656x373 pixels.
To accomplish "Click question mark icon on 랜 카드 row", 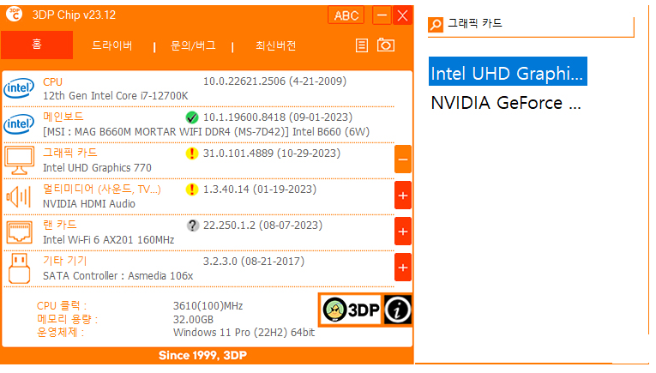I will point(192,226).
